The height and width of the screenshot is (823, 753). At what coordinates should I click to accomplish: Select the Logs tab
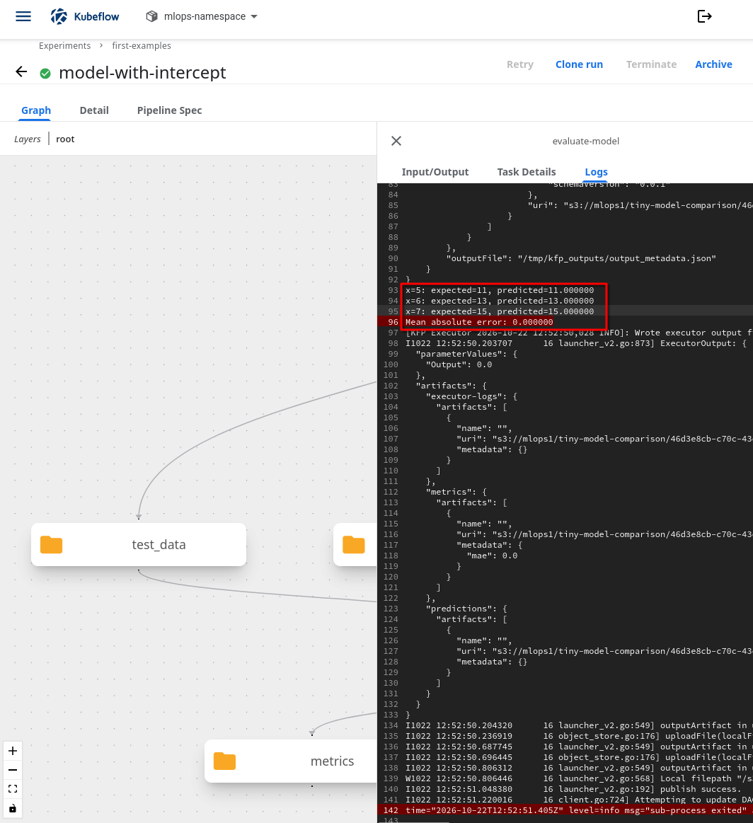tap(596, 172)
